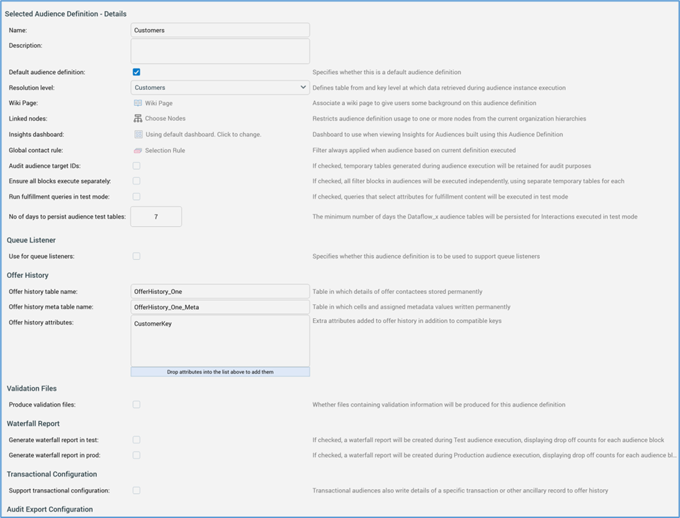Click the Name field containing Customers
This screenshot has width=680, height=518.
[220, 30]
